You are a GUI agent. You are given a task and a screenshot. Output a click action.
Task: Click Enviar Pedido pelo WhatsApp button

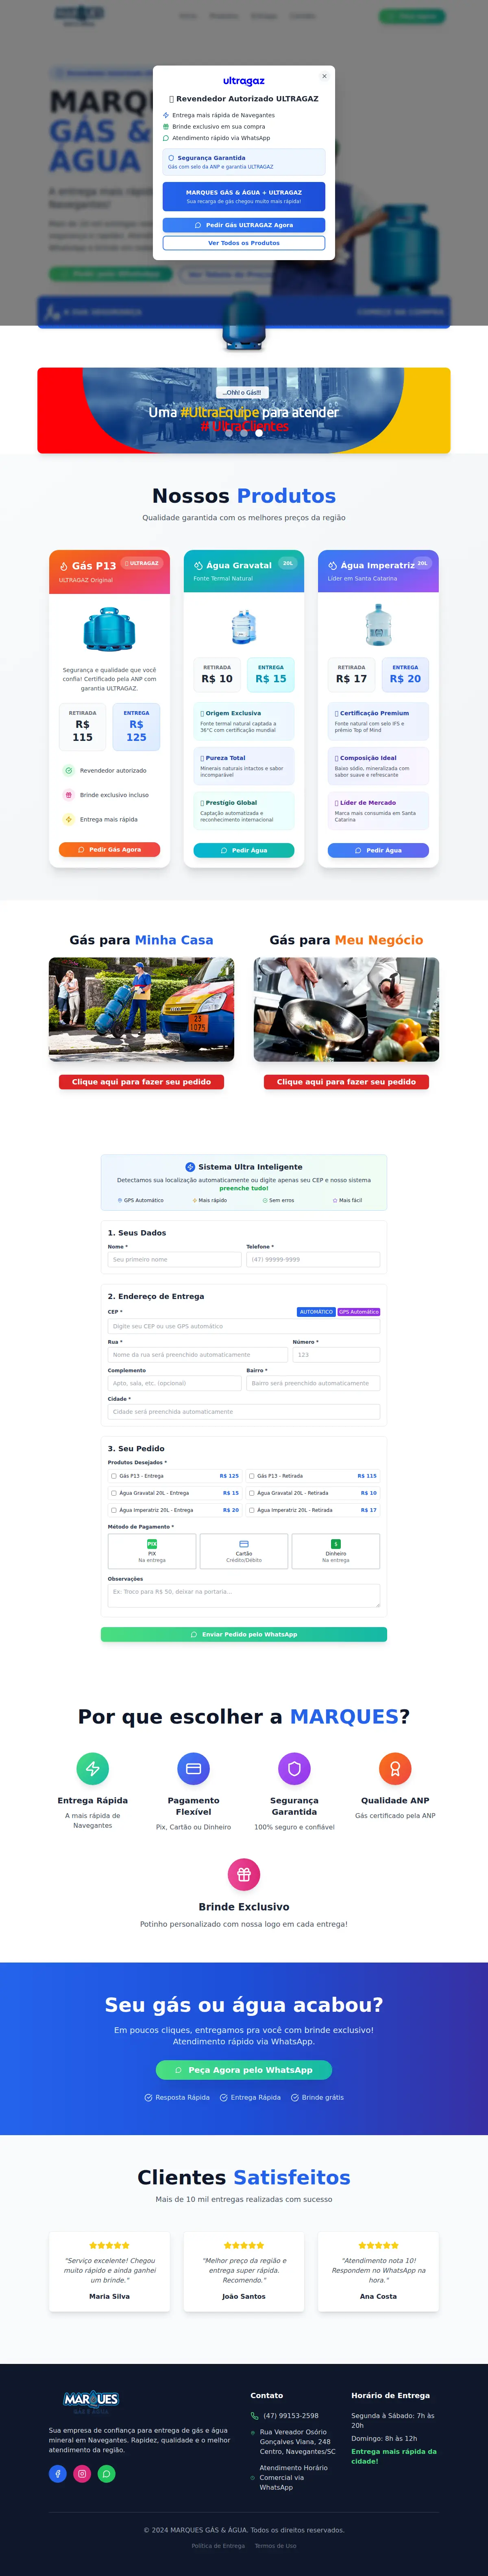tap(244, 1634)
